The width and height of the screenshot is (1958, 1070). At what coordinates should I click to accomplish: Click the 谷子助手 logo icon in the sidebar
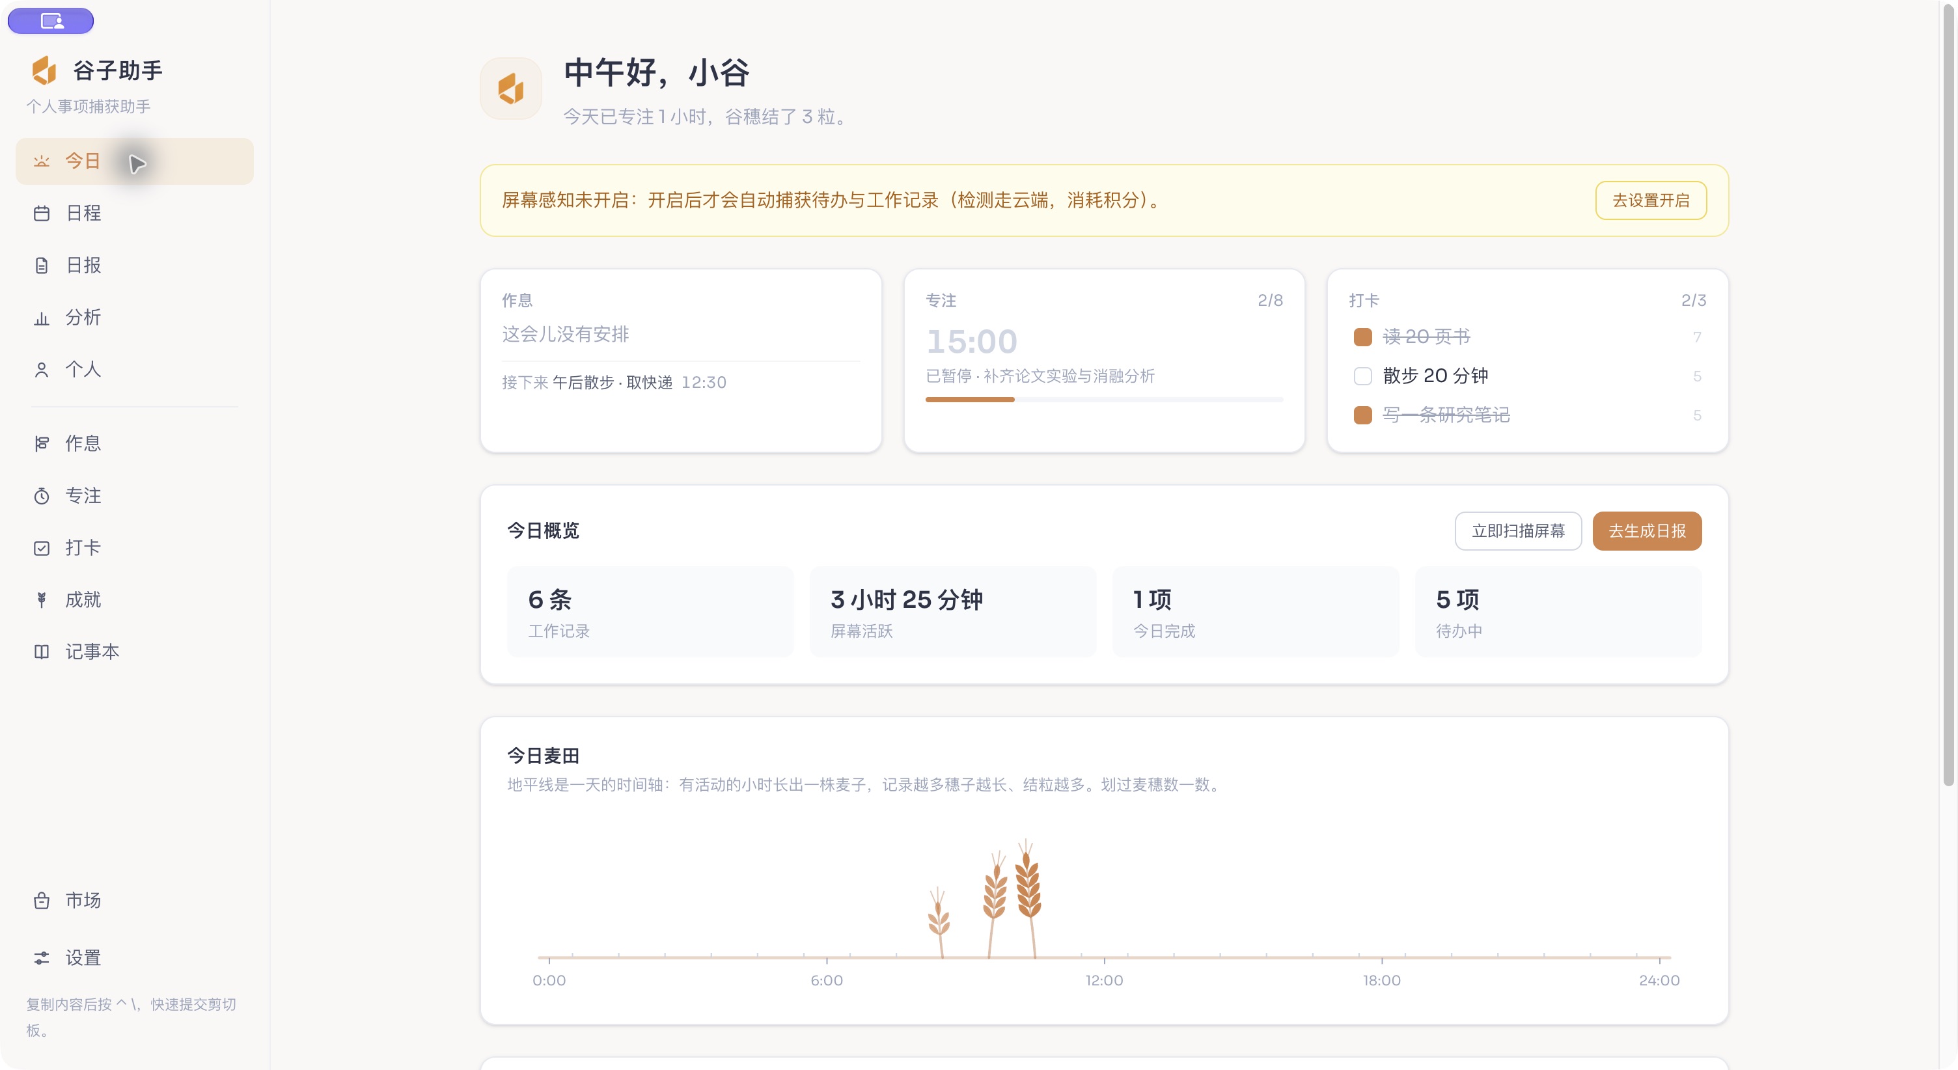pos(44,70)
